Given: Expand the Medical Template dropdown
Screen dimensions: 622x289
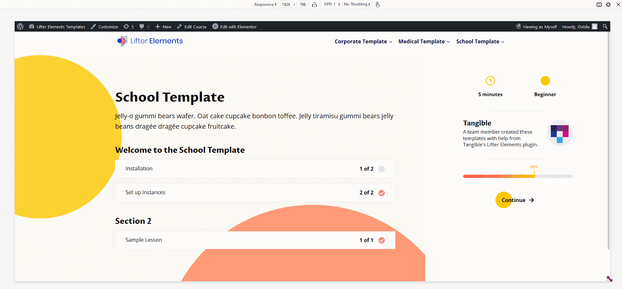Looking at the screenshot, I should coord(424,42).
